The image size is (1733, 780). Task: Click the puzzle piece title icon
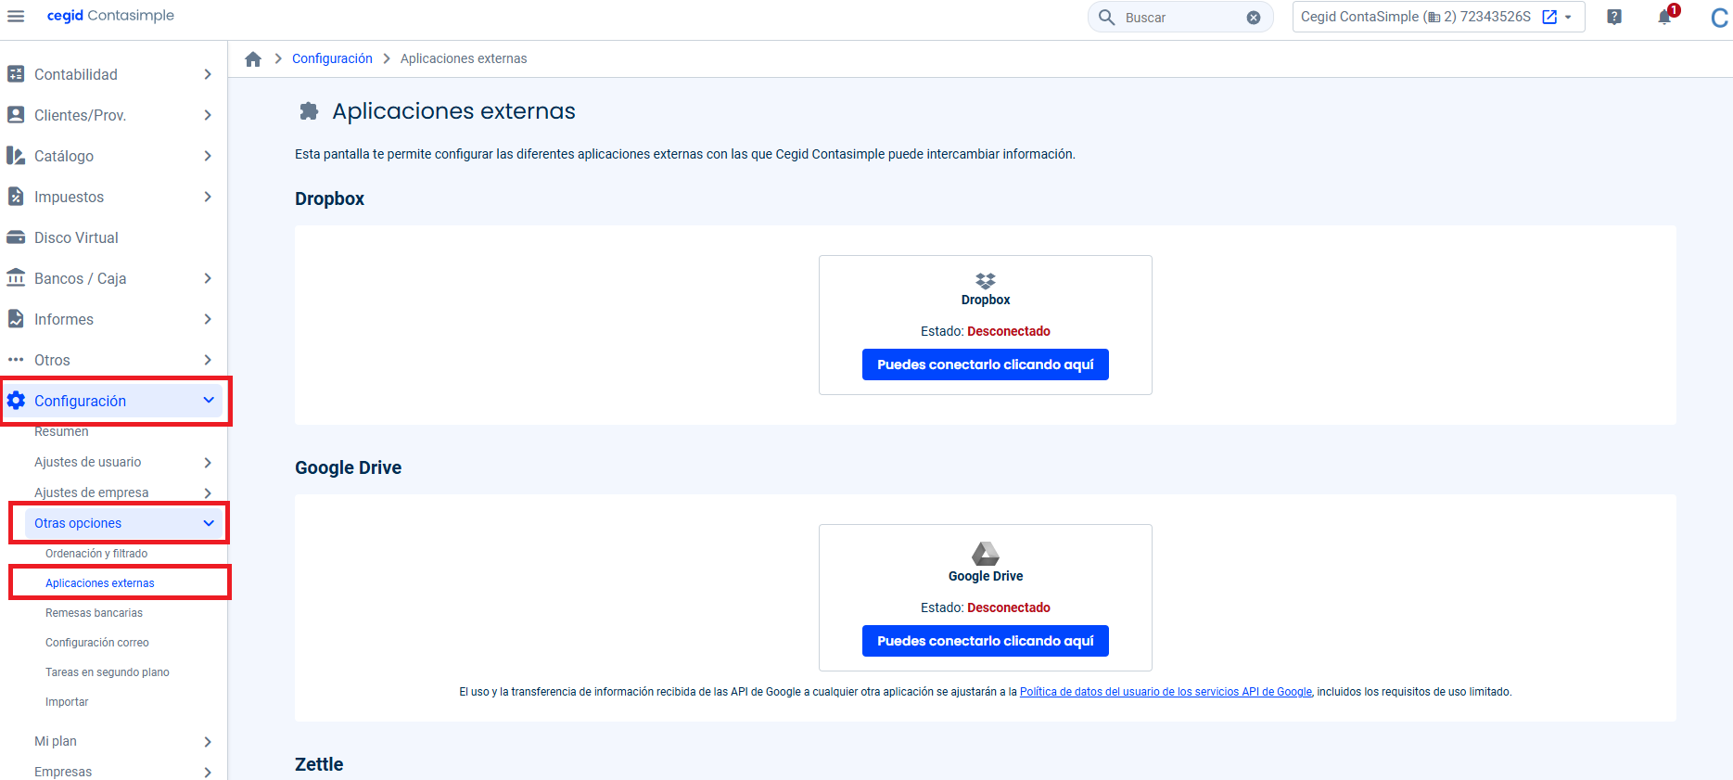(x=309, y=111)
